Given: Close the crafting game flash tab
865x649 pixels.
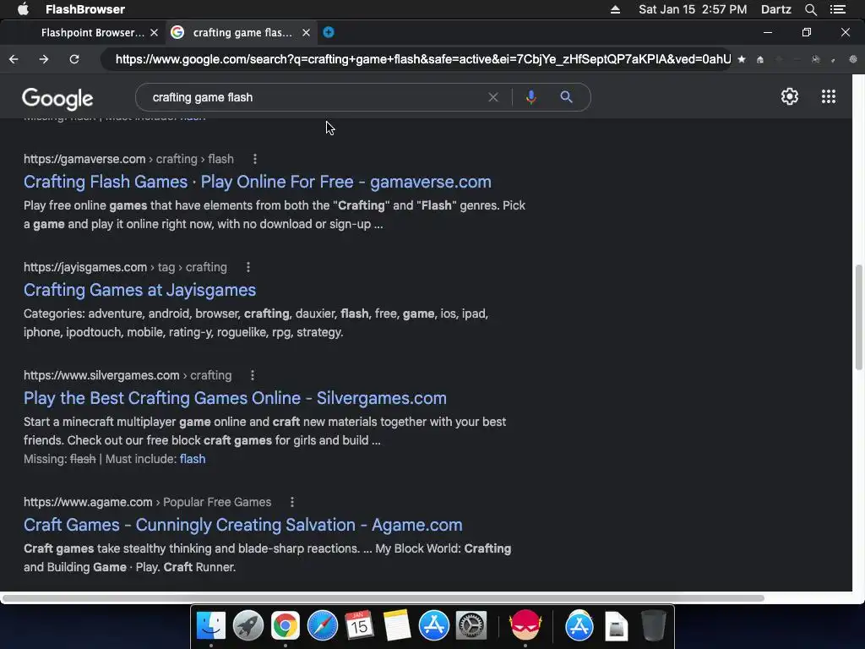Looking at the screenshot, I should pyautogui.click(x=306, y=33).
